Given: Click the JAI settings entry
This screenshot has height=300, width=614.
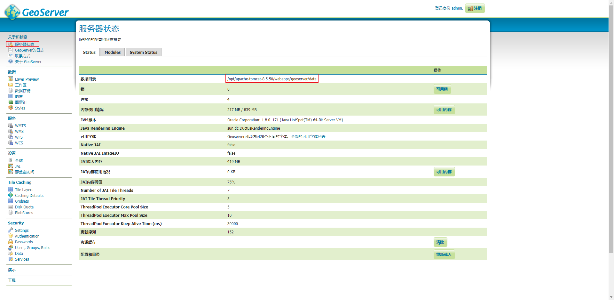Looking at the screenshot, I should pyautogui.click(x=18, y=166).
